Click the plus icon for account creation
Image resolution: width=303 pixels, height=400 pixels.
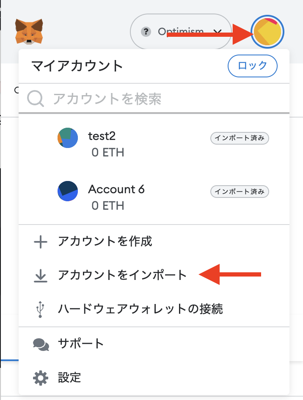(x=40, y=241)
